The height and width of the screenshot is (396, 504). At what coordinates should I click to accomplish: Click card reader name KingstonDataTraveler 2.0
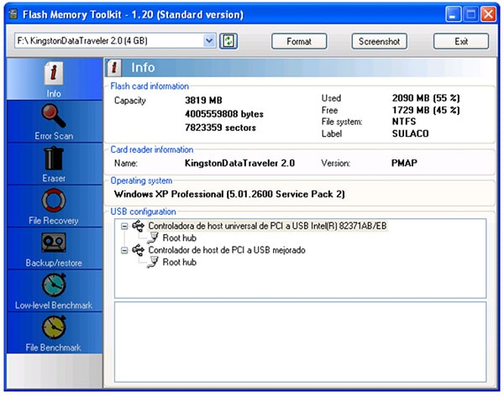tap(239, 163)
